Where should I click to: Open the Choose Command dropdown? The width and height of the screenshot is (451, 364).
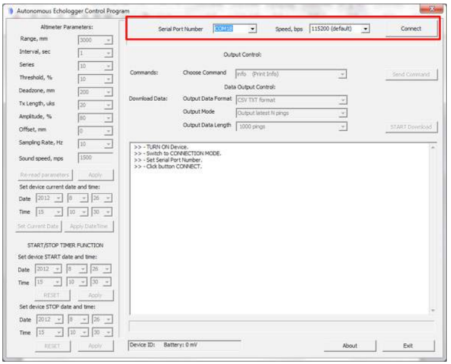tap(342, 74)
